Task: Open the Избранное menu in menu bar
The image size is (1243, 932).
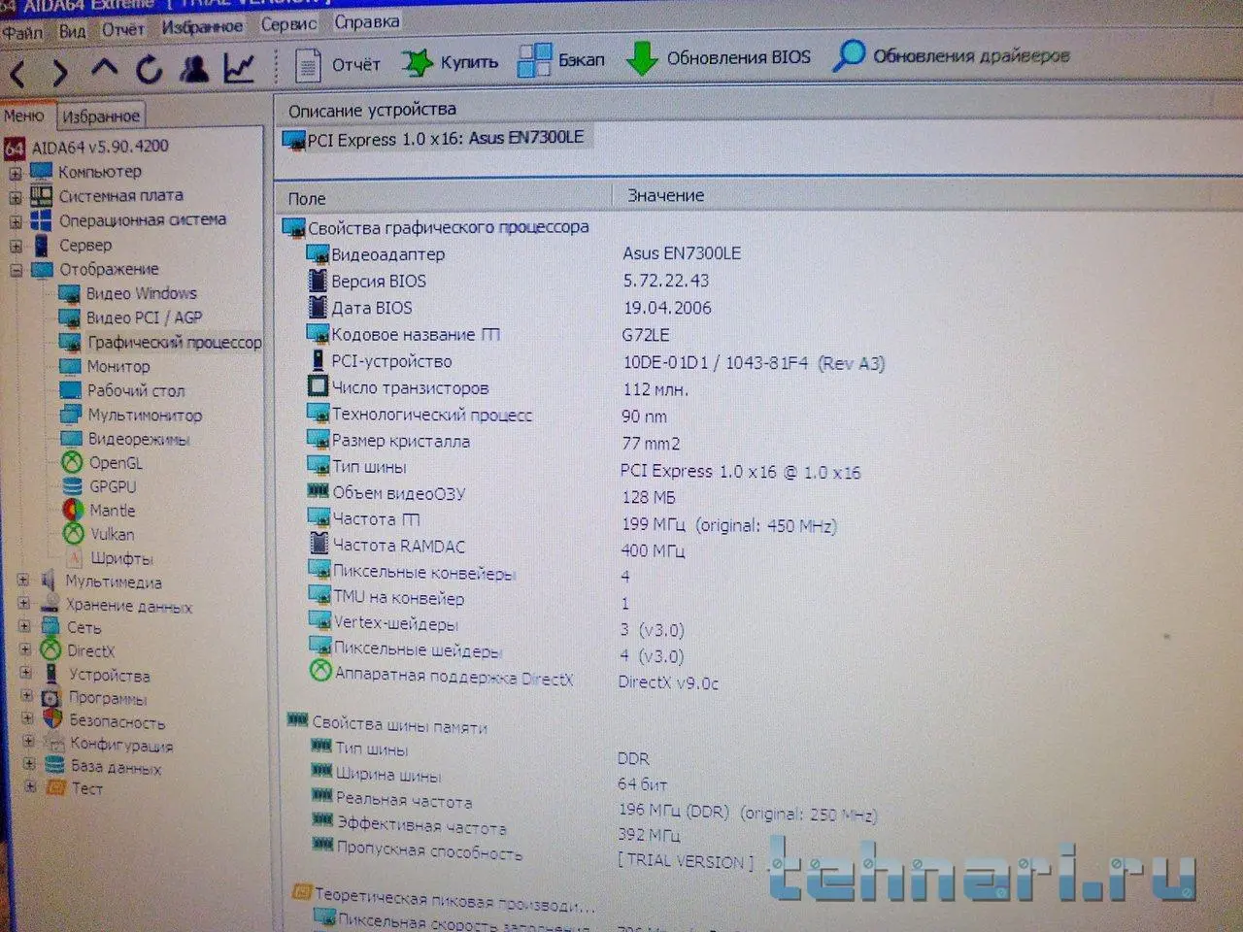Action: pyautogui.click(x=202, y=27)
